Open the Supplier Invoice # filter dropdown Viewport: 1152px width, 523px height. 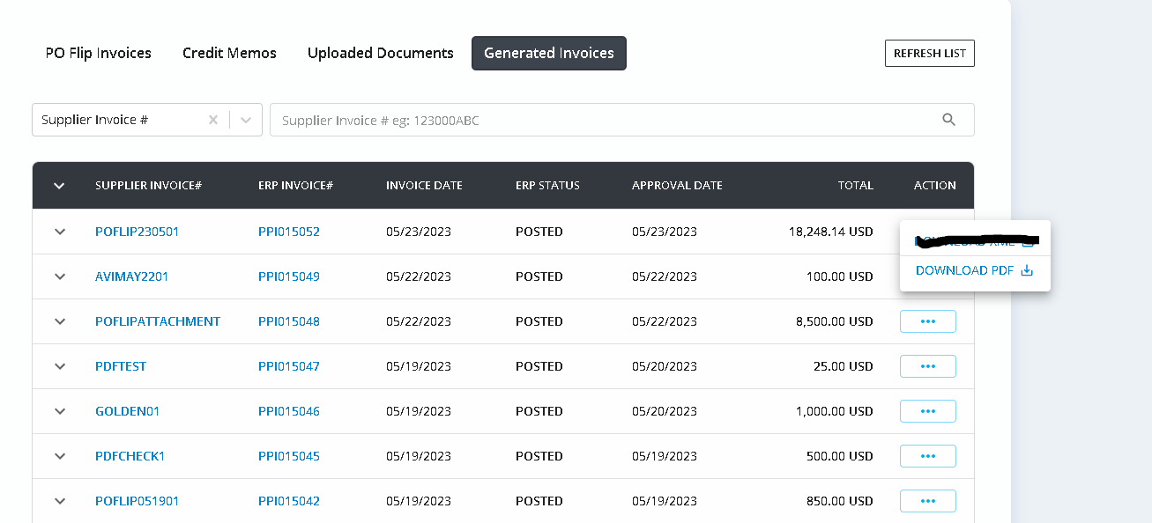pyautogui.click(x=246, y=120)
